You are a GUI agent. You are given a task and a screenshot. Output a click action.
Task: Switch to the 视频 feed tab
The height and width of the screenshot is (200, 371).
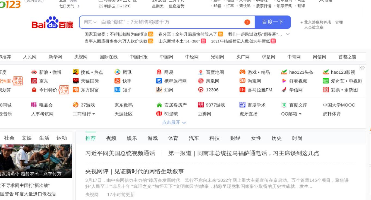(x=111, y=138)
